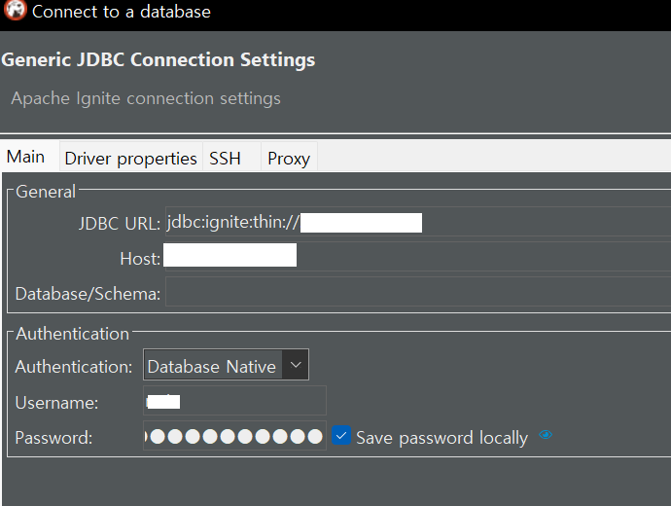Screen dimensions: 671x506
Task: Click the Generic JDBC Connection Settings heading
Action: [x=158, y=60]
